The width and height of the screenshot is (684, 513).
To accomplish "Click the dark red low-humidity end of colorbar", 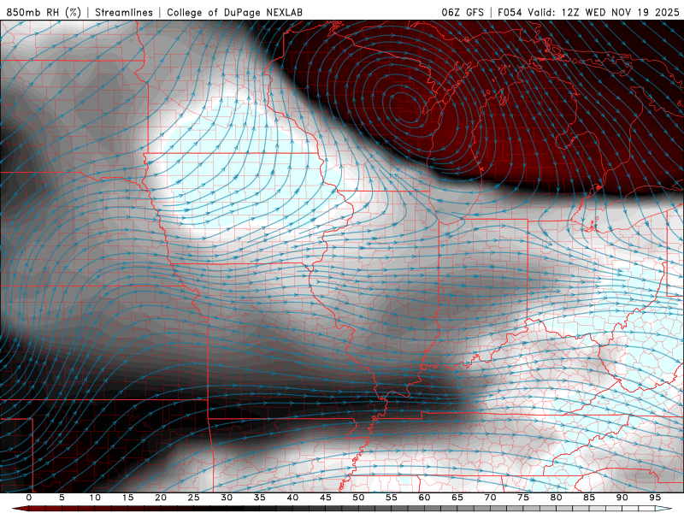I will click(x=22, y=509).
